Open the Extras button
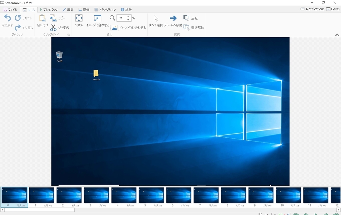 coord(333,9)
